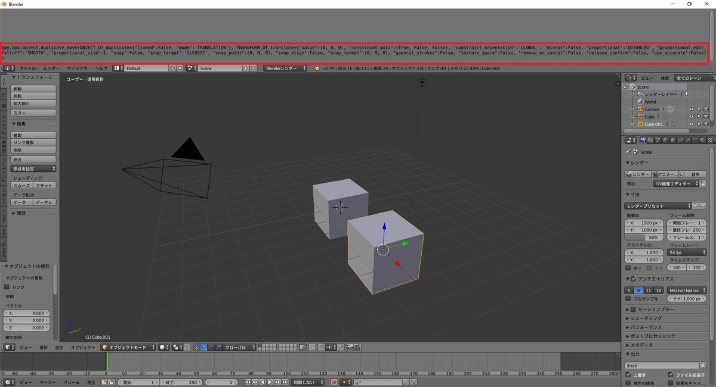Click the リンク複製 linked duplicate button
This screenshot has height=387, width=716.
click(x=34, y=143)
